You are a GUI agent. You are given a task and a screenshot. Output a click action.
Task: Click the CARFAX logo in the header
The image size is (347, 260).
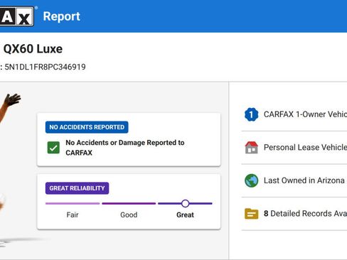(16, 16)
